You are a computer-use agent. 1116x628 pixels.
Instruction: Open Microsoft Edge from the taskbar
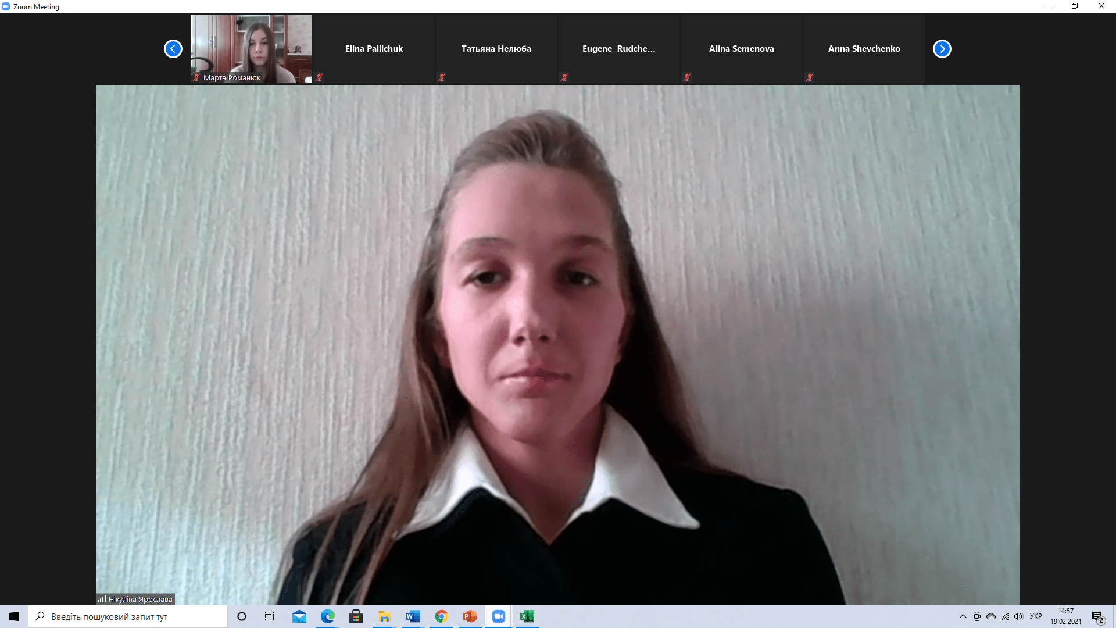[x=328, y=616]
